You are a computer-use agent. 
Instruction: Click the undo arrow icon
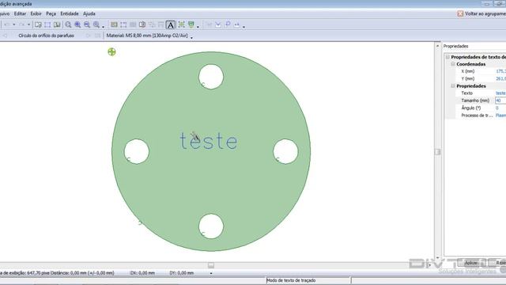pos(7,25)
